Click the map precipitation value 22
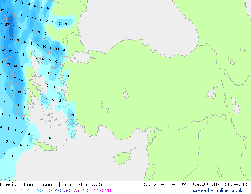 click(x=9, y=64)
